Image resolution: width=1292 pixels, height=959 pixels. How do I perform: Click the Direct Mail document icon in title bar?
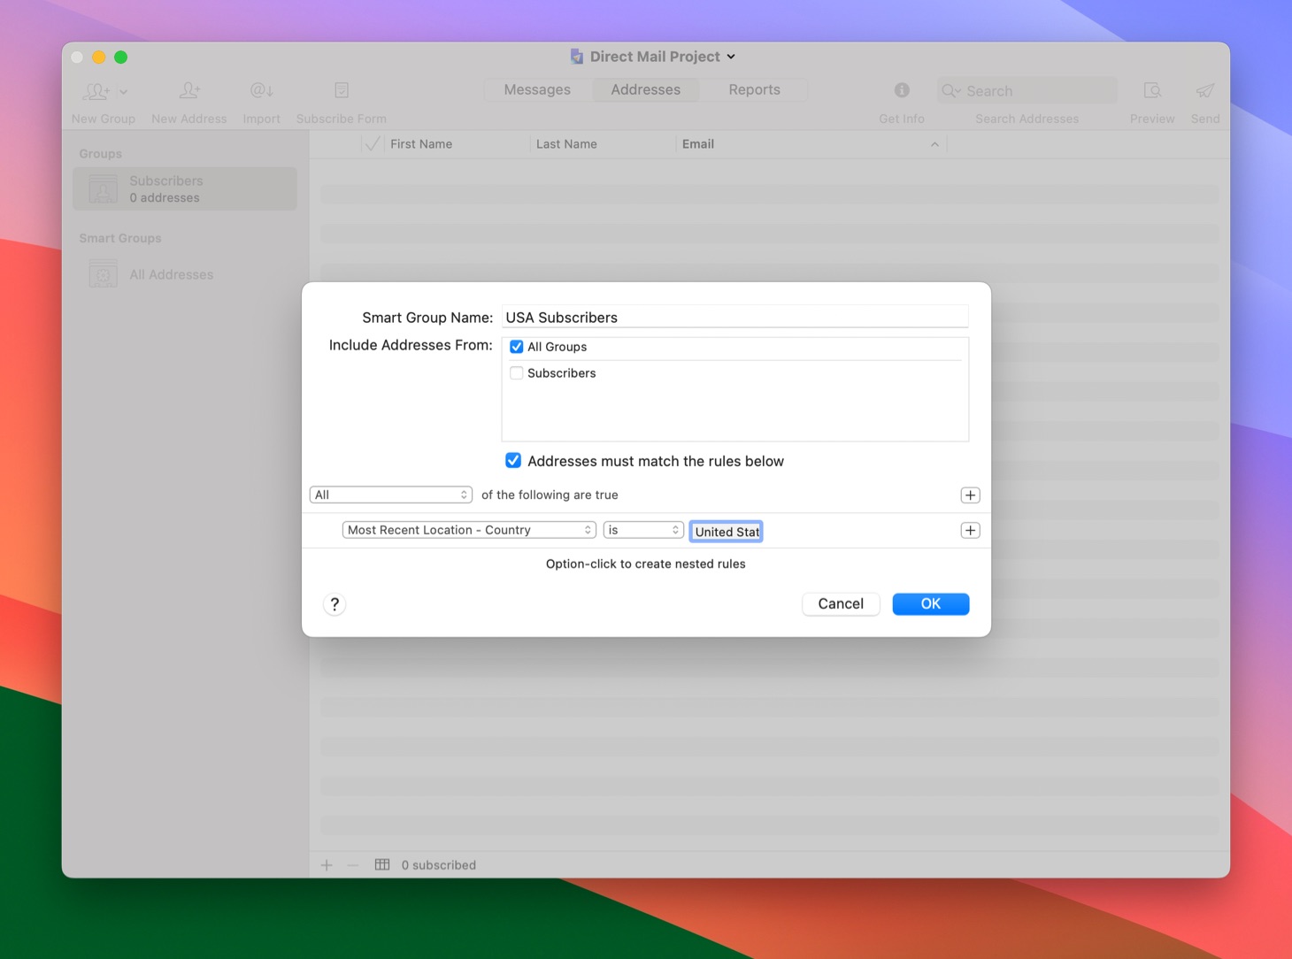[x=577, y=57]
